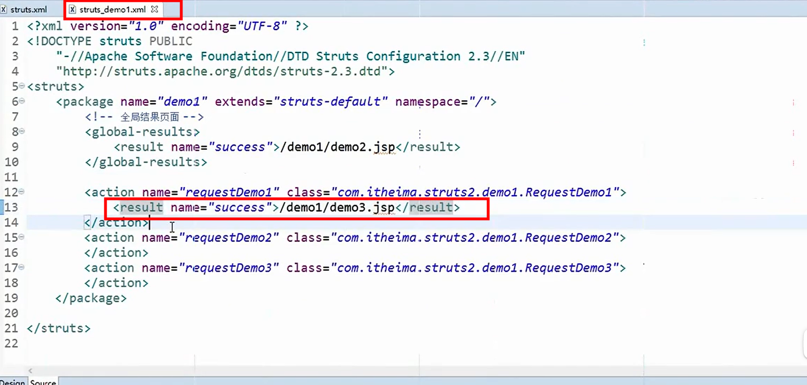Close the struts_demo1.xml tab
This screenshot has height=385, width=807.
tap(154, 9)
